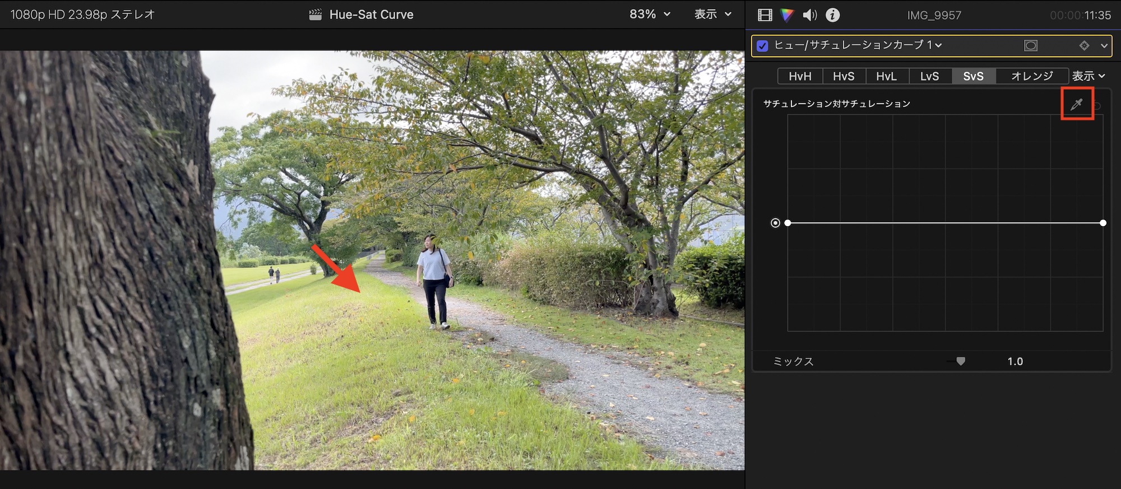The image size is (1121, 489).
Task: Open the ヒュー/サチュレーションカーブ 1 effect menu
Action: click(x=858, y=45)
